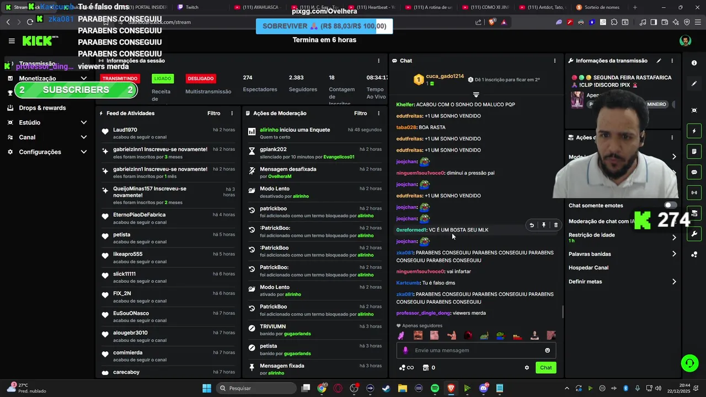The height and width of the screenshot is (397, 706).
Task: Click the Windows taskbar Pesquisar search box
Action: click(x=255, y=388)
